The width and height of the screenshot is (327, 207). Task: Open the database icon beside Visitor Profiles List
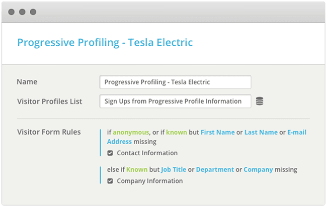[x=260, y=101]
